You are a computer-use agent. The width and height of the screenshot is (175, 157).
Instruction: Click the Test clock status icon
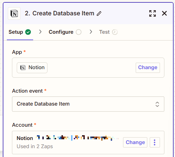point(115,32)
